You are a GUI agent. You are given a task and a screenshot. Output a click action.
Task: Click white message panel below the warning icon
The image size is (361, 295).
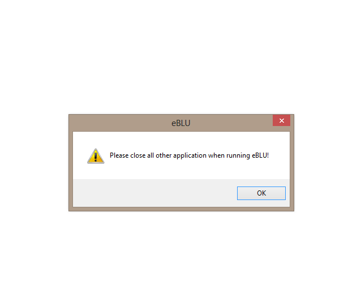click(x=96, y=171)
